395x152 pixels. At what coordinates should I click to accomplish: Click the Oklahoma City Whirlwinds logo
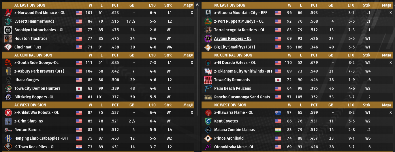coord(208,71)
